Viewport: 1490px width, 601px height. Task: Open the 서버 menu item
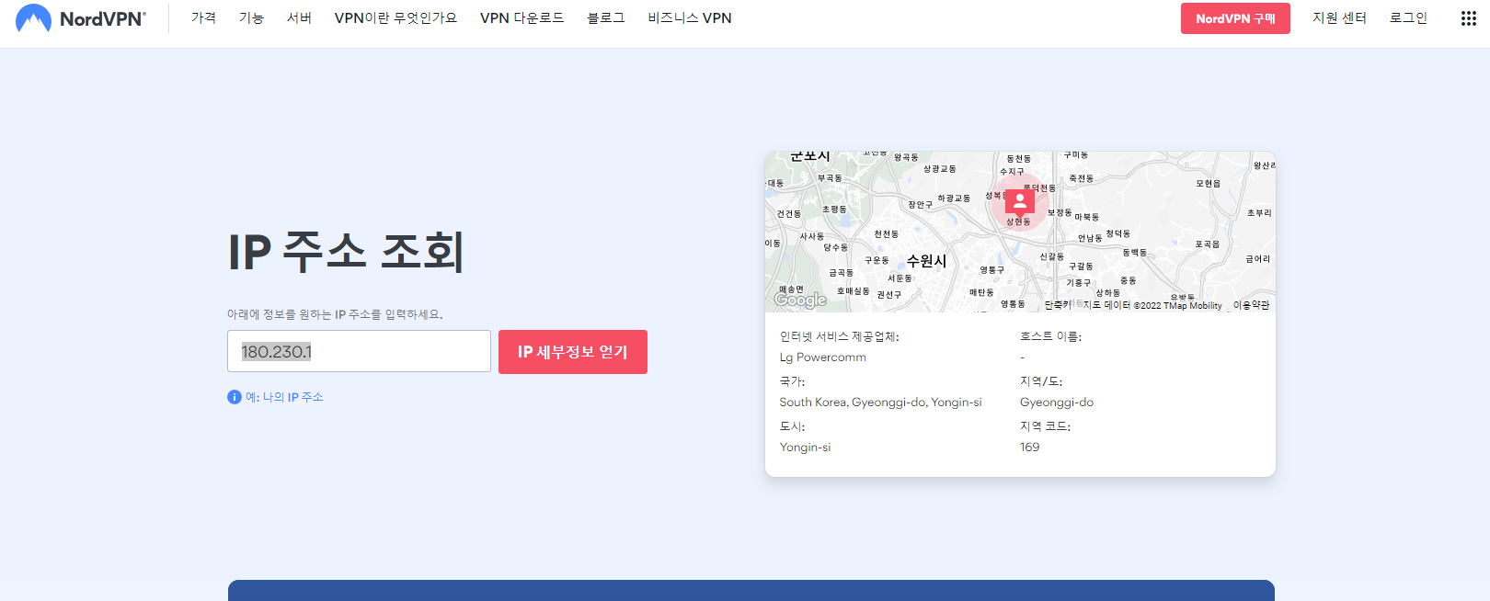point(299,18)
